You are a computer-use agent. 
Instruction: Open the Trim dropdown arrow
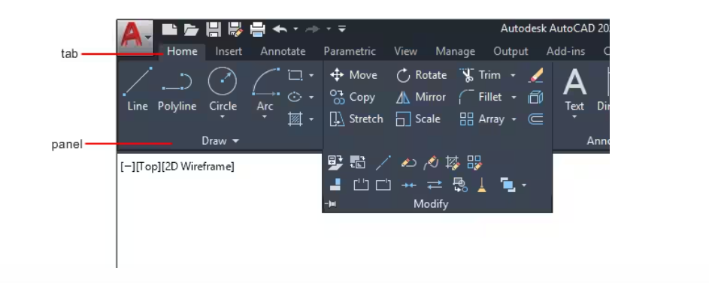(x=513, y=75)
